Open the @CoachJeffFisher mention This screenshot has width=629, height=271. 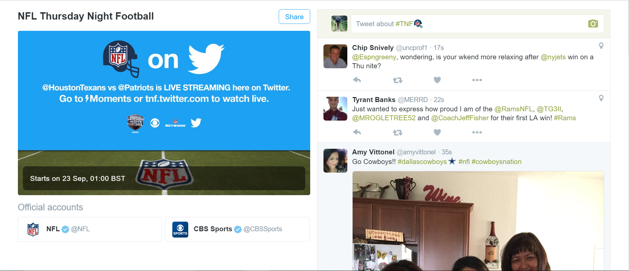point(460,118)
